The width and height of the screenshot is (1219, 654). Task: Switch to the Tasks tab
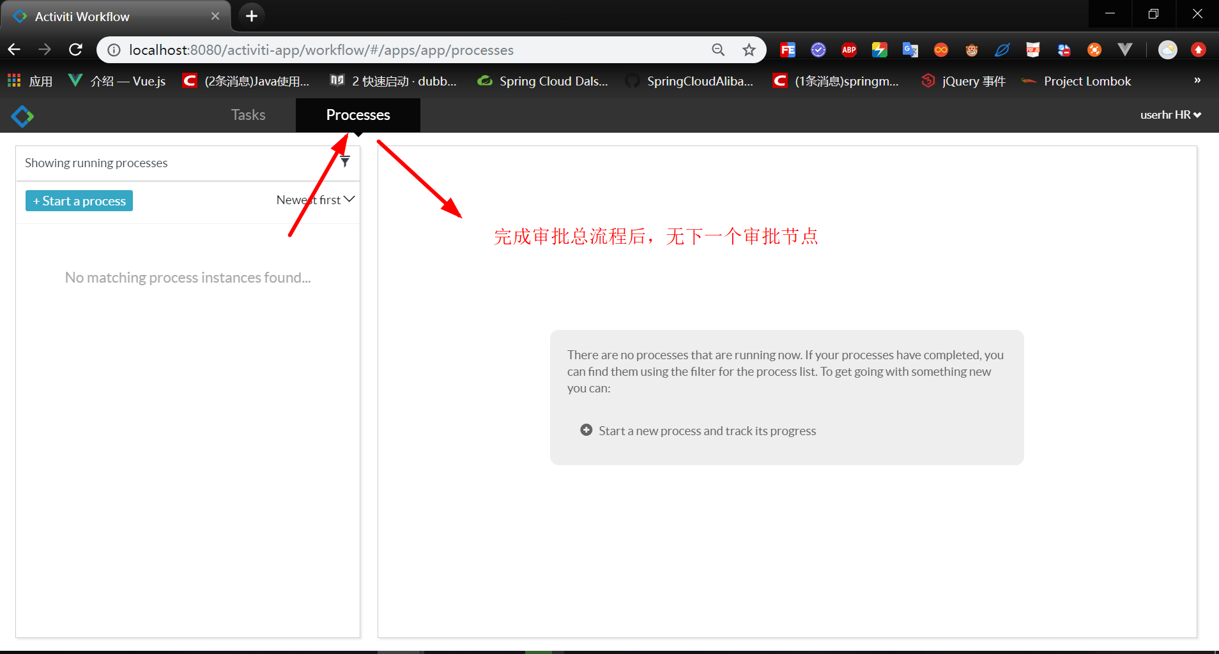[x=248, y=115]
